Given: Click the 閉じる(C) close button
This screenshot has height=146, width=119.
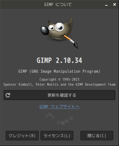Looking at the screenshot, I should coord(97,136).
